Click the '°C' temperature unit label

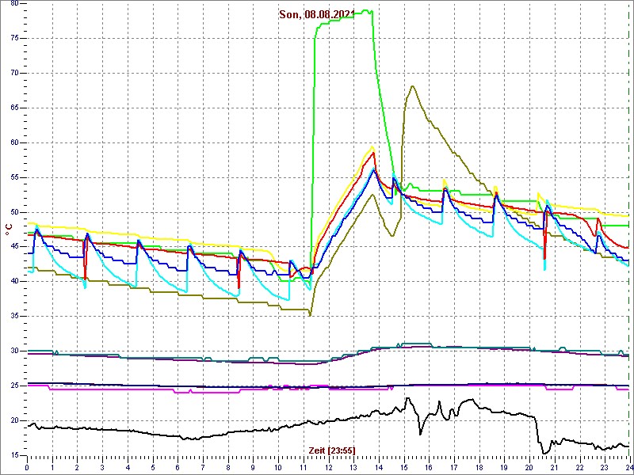click(8, 230)
